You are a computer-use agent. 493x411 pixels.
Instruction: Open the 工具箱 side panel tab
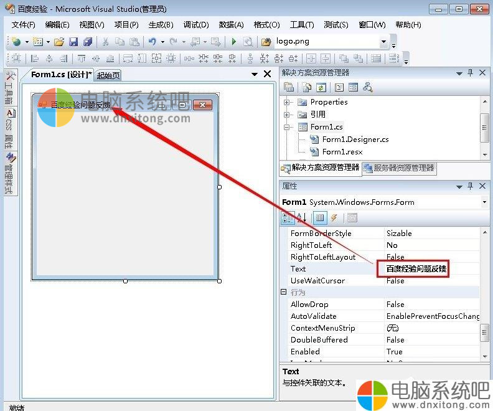[x=9, y=88]
